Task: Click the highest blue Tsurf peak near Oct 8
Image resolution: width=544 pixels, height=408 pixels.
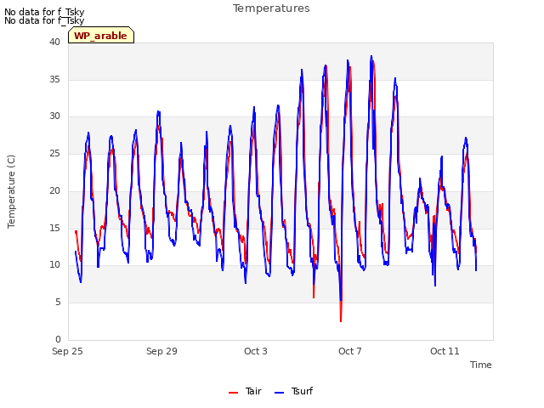Action: [371, 56]
